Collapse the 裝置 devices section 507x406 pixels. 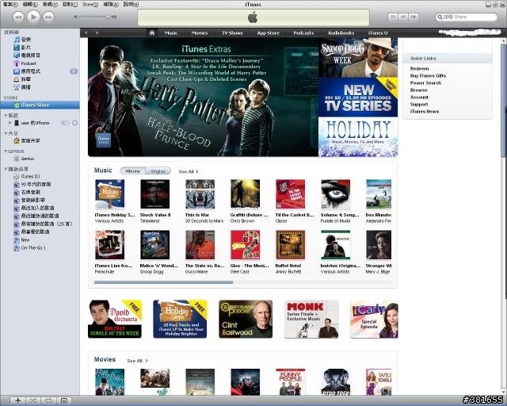(6, 115)
